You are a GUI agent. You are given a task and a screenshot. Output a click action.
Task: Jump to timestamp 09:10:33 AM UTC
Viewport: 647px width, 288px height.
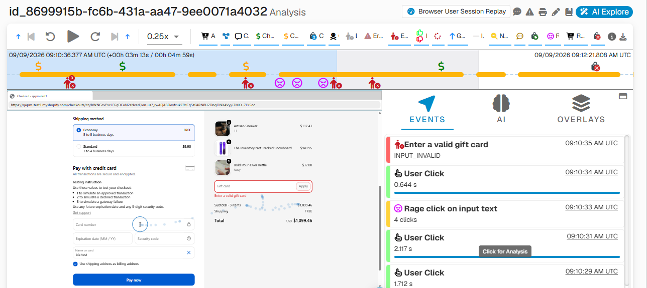(x=591, y=207)
